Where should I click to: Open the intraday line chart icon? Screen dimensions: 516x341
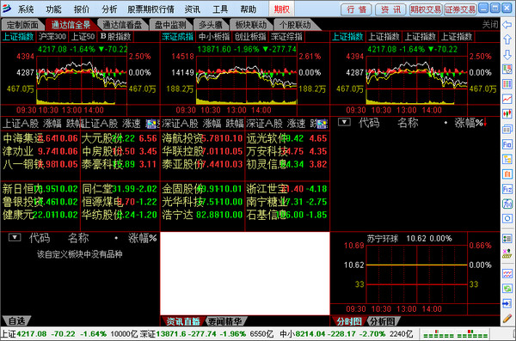click(507, 99)
